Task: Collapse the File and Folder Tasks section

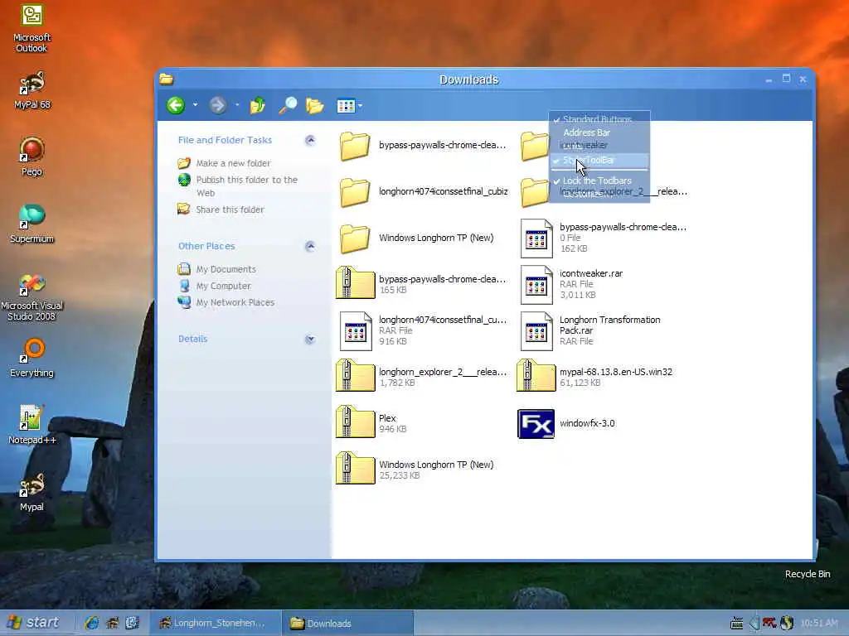Action: [310, 140]
